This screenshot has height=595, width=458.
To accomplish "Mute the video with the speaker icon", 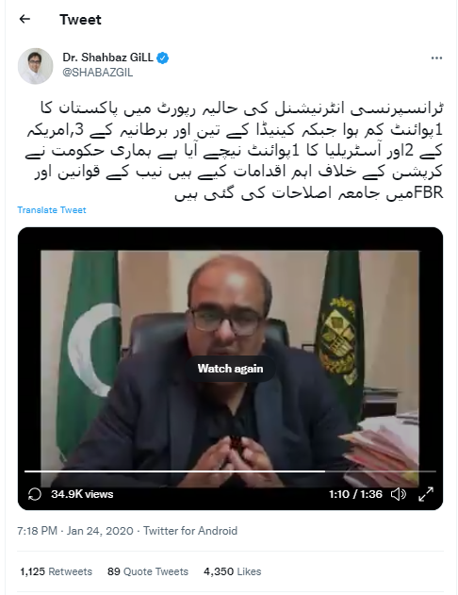I will [x=398, y=494].
